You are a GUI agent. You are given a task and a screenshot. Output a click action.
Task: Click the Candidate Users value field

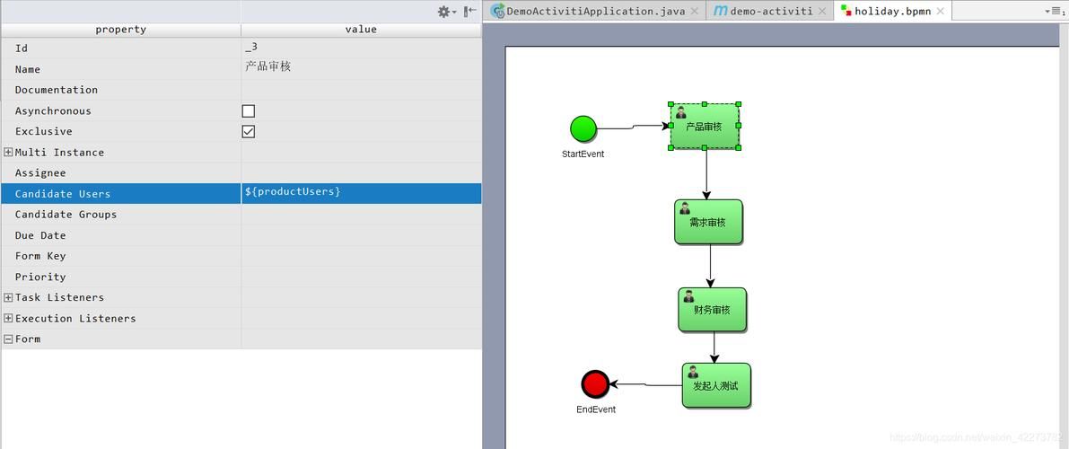(361, 193)
